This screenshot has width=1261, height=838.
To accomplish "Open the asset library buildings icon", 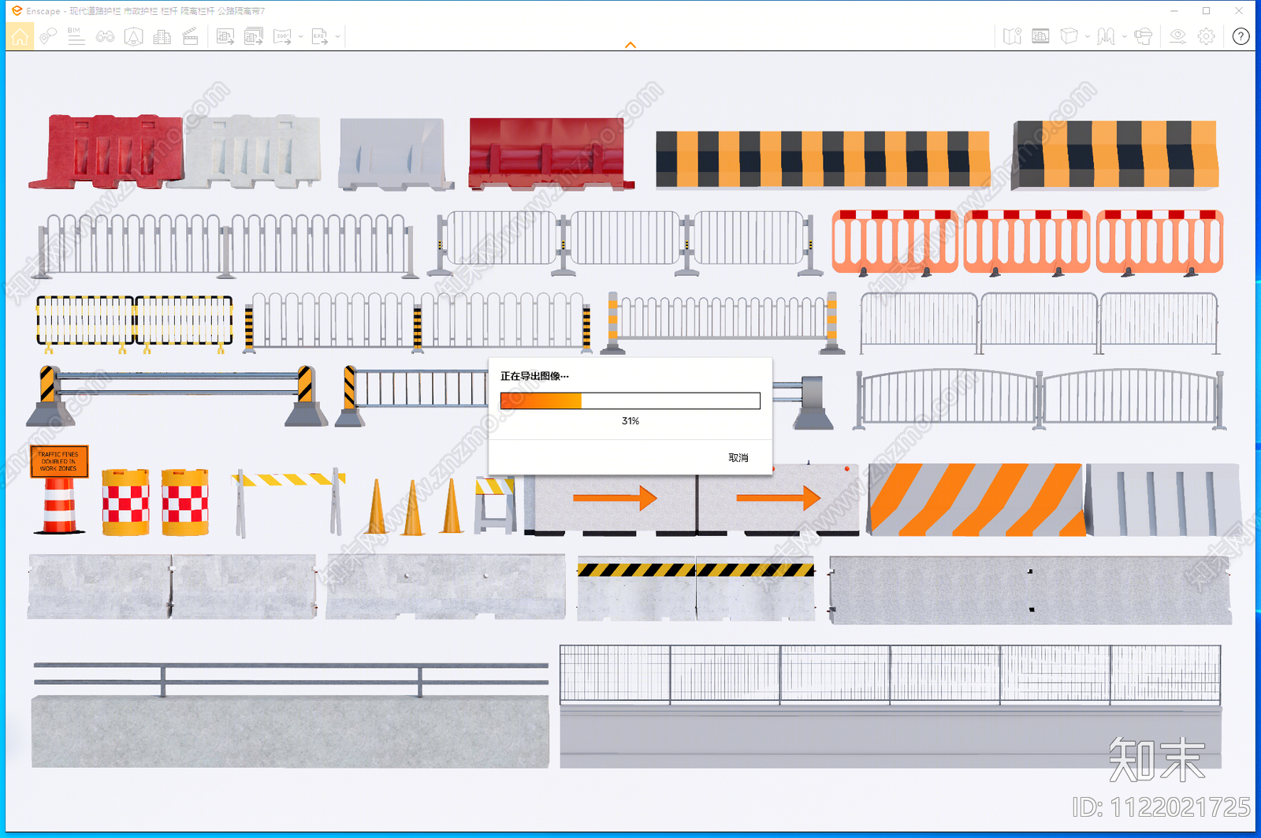I will pos(162,36).
